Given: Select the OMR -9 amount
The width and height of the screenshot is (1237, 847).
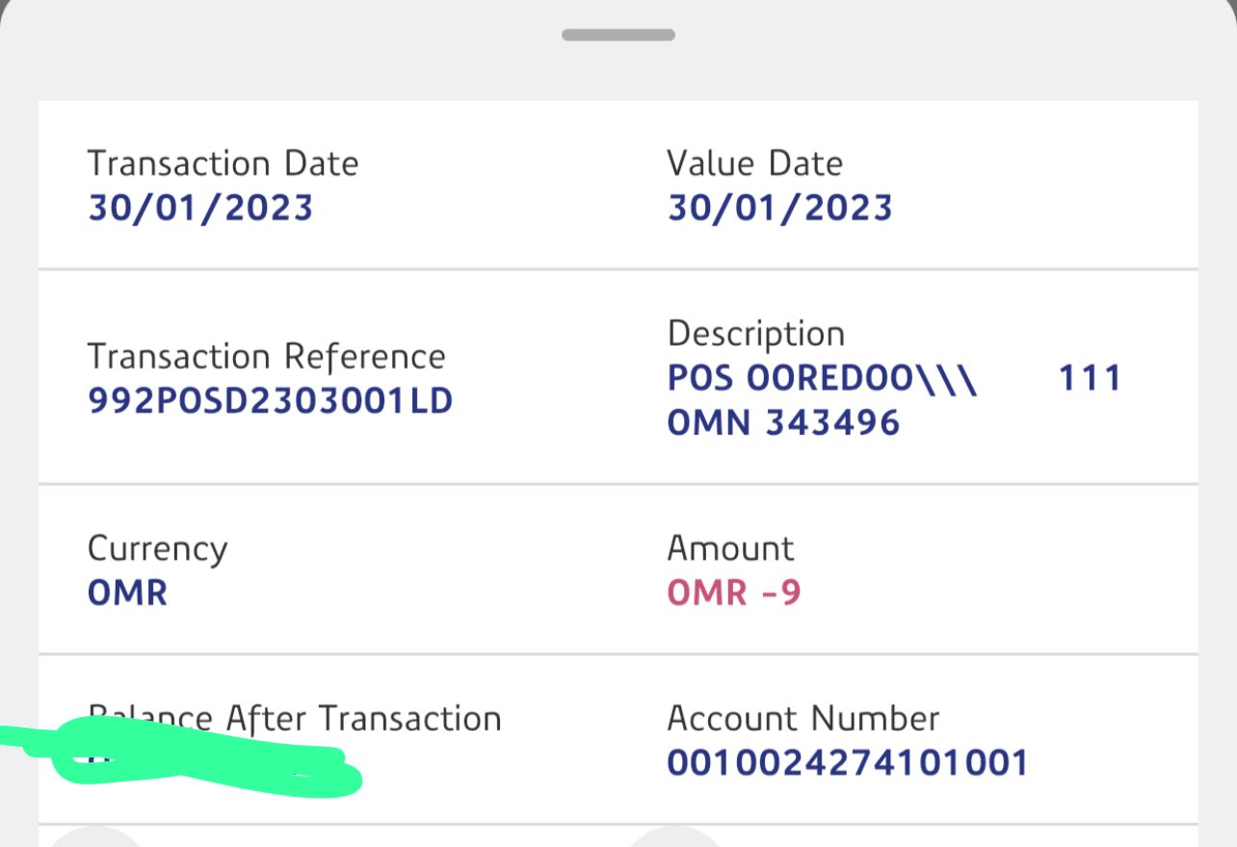Looking at the screenshot, I should click(x=733, y=593).
